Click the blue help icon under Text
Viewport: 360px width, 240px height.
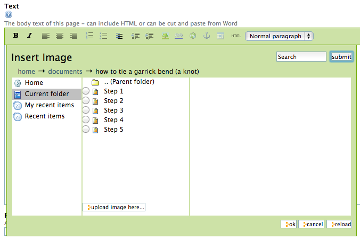(9, 15)
